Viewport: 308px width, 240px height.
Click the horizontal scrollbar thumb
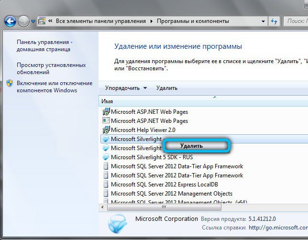(x=164, y=207)
